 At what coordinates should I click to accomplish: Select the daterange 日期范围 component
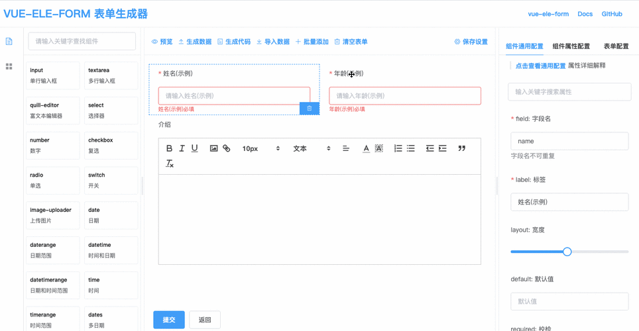(52, 250)
